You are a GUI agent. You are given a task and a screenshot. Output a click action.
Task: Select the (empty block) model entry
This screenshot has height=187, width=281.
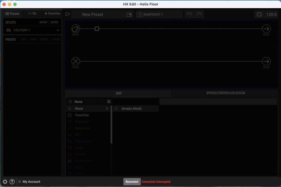click(x=136, y=108)
